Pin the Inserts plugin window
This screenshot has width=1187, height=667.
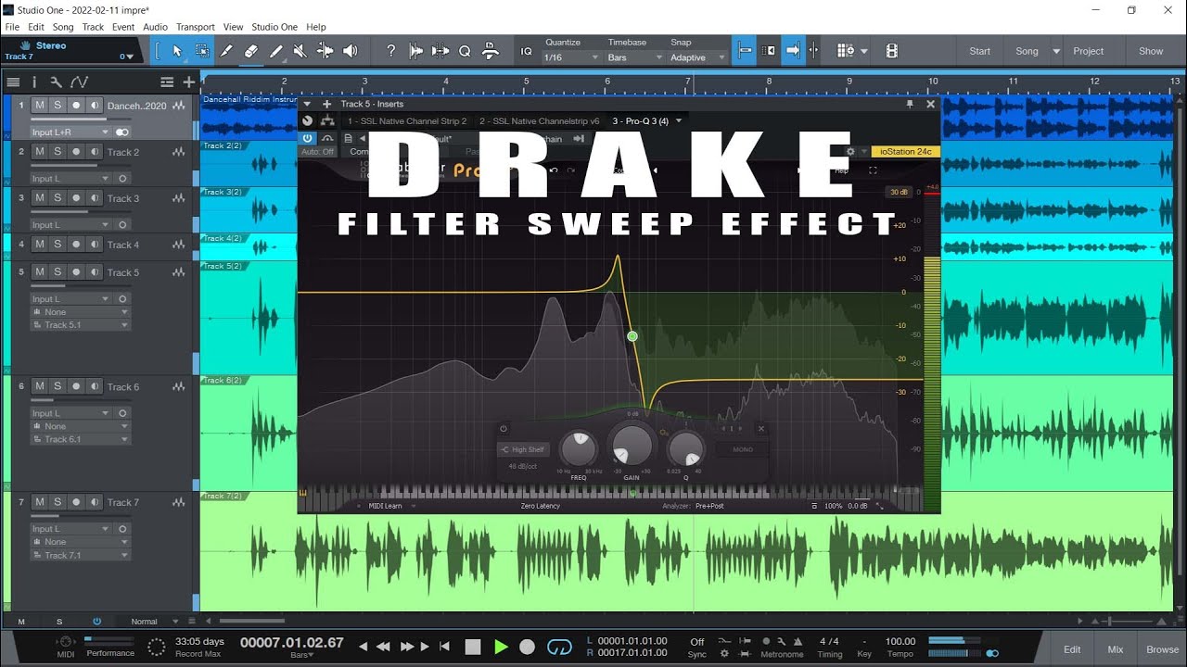pos(910,104)
